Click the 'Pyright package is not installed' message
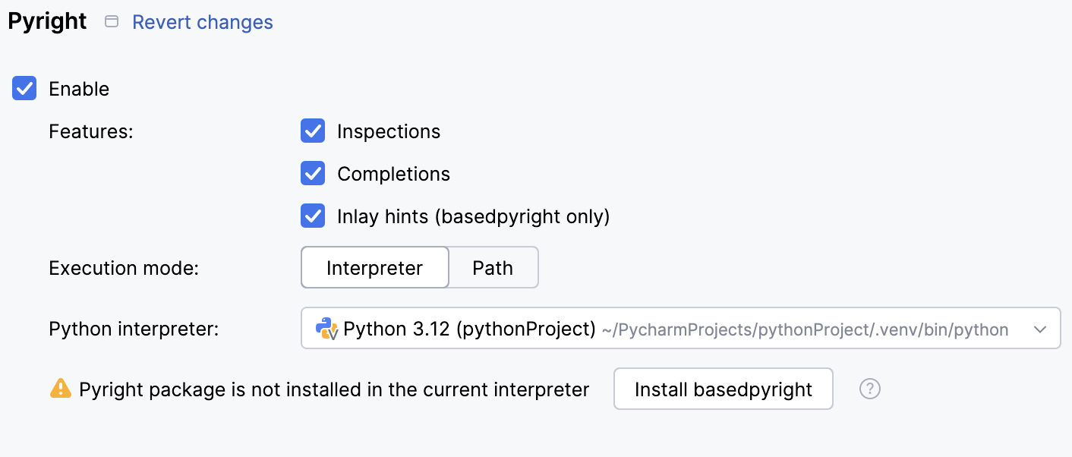Viewport: 1072px width, 457px height. click(334, 390)
